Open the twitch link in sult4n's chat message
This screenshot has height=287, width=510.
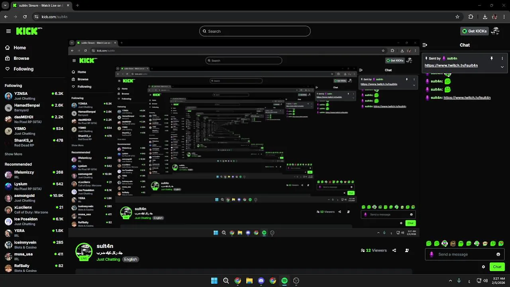pos(467,98)
